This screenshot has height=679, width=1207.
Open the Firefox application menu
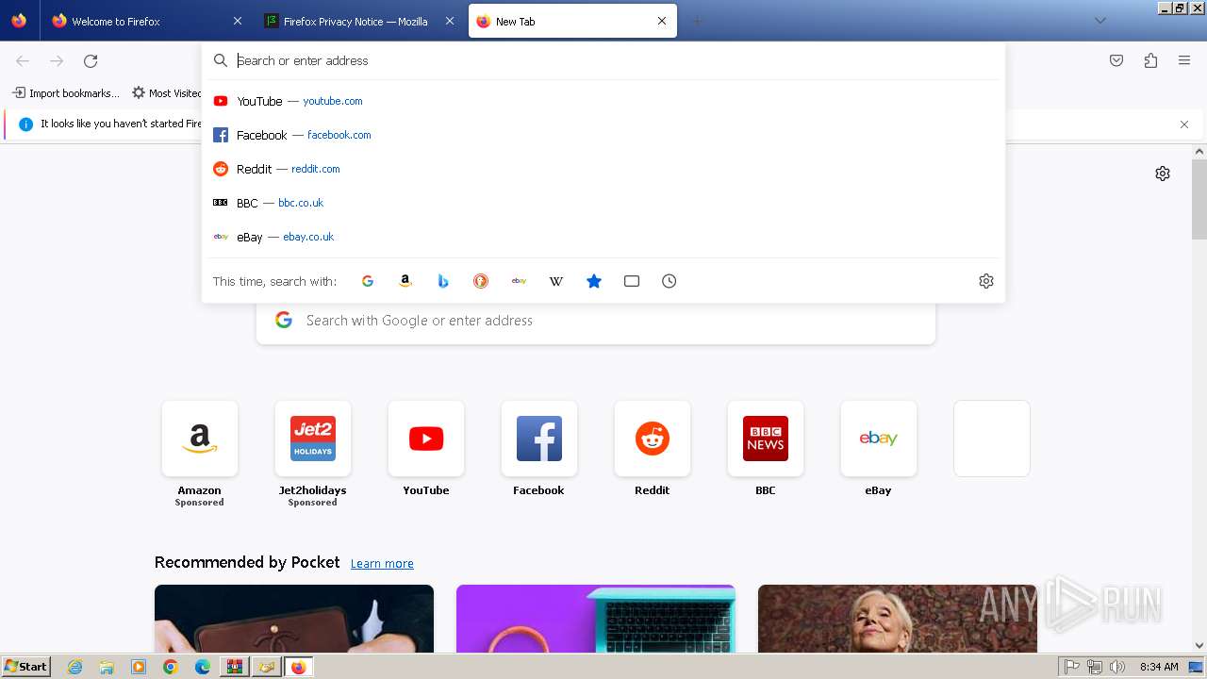click(1184, 60)
